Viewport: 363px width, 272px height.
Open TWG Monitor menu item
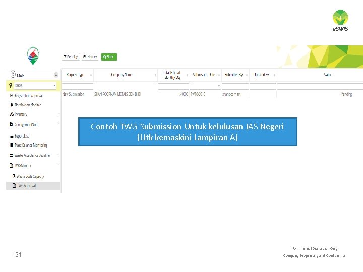pyautogui.click(x=23, y=166)
